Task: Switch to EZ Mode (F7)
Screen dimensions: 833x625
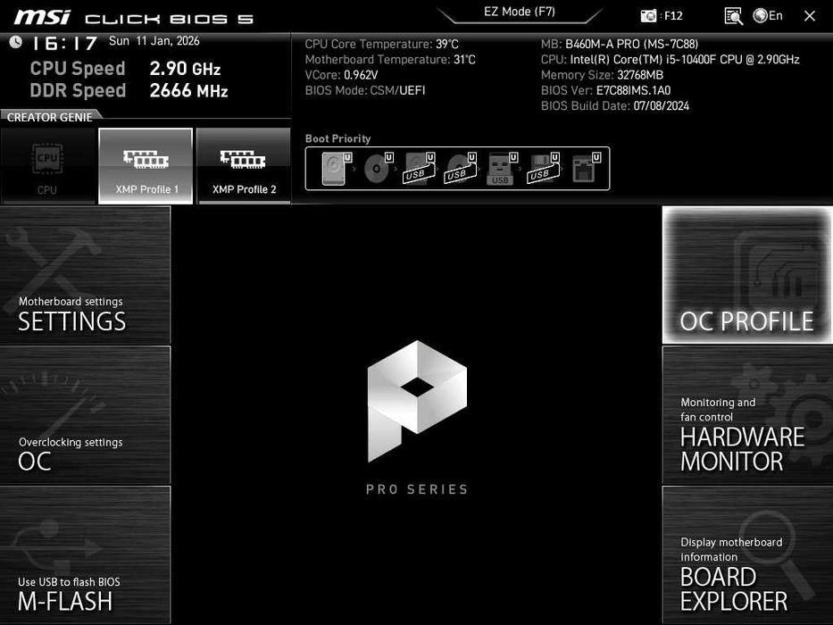Action: 520,12
